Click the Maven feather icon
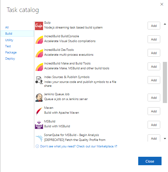The image size is (168, 172). coord(39,111)
